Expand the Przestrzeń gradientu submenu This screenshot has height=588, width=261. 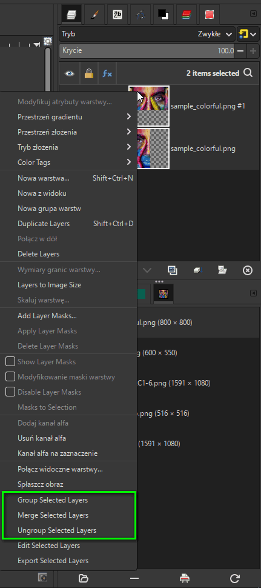pos(68,116)
